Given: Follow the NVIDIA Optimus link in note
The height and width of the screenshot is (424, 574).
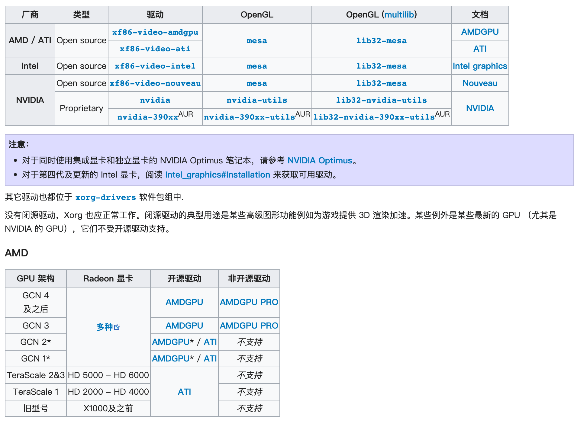Looking at the screenshot, I should click(320, 160).
